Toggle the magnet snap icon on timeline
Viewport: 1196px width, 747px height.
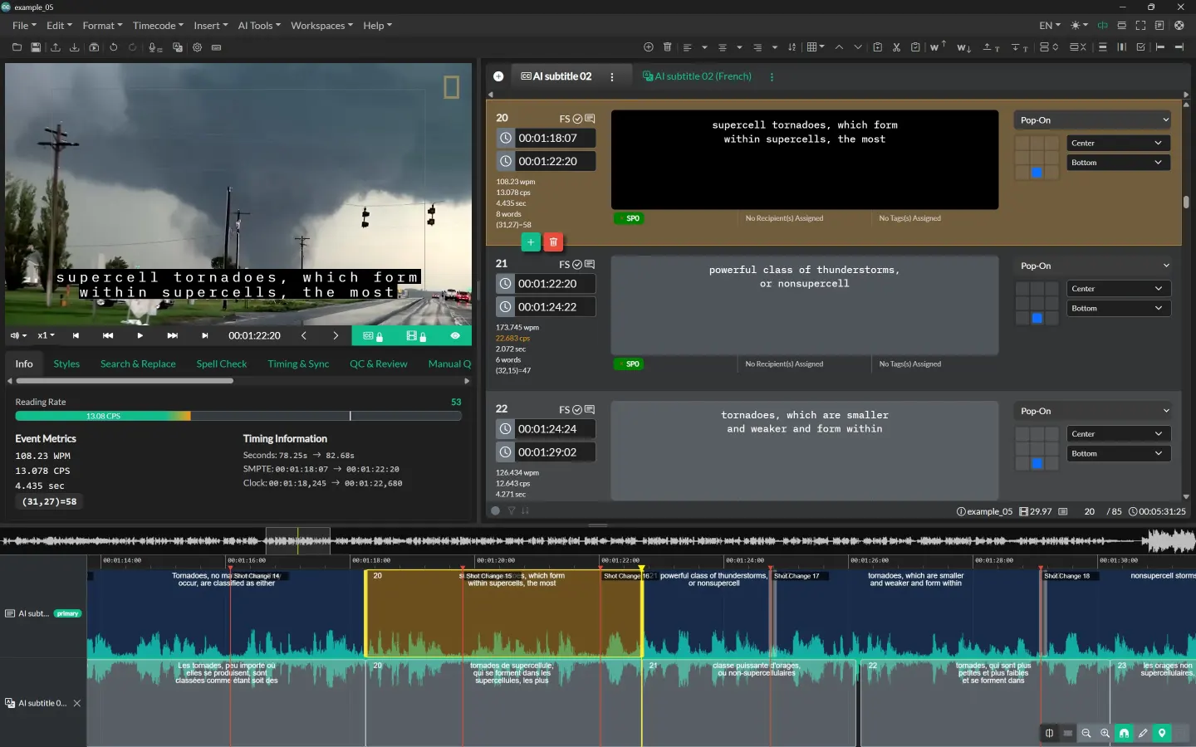click(1124, 733)
